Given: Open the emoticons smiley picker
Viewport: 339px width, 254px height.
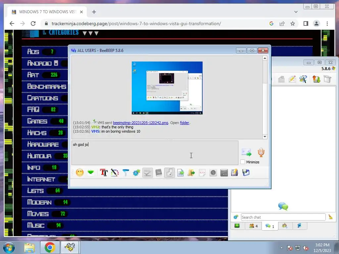Looking at the screenshot, I should tap(79, 173).
